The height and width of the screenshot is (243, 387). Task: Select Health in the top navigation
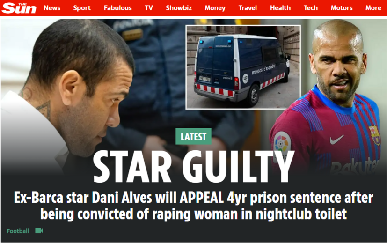[x=280, y=8]
